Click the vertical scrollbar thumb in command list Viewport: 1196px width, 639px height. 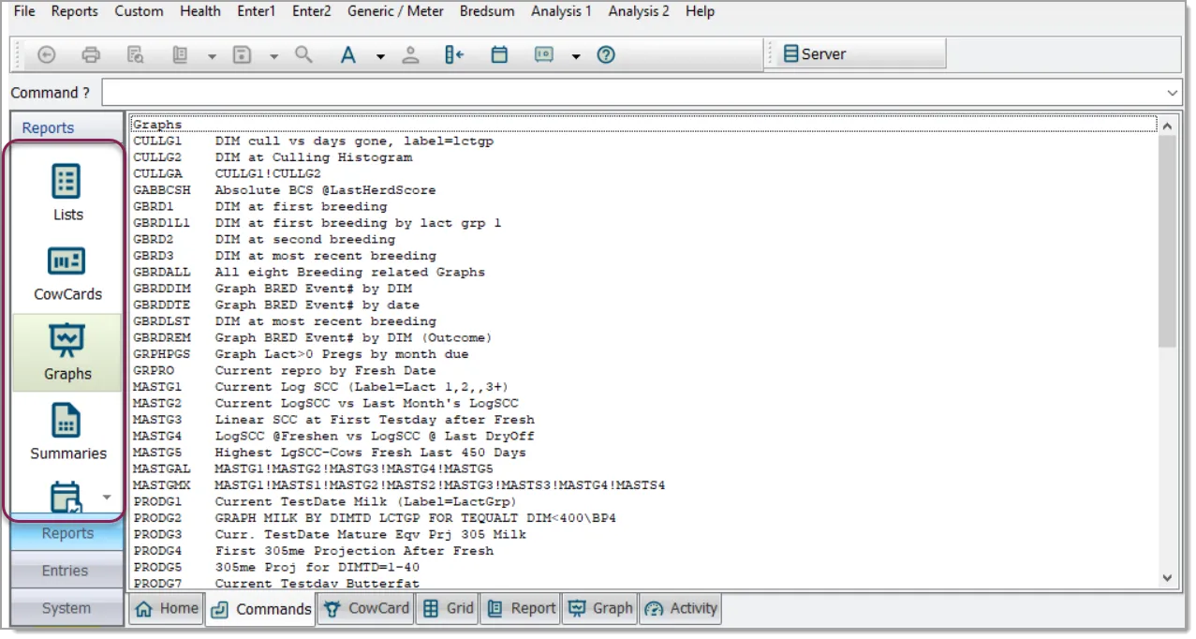(x=1167, y=243)
